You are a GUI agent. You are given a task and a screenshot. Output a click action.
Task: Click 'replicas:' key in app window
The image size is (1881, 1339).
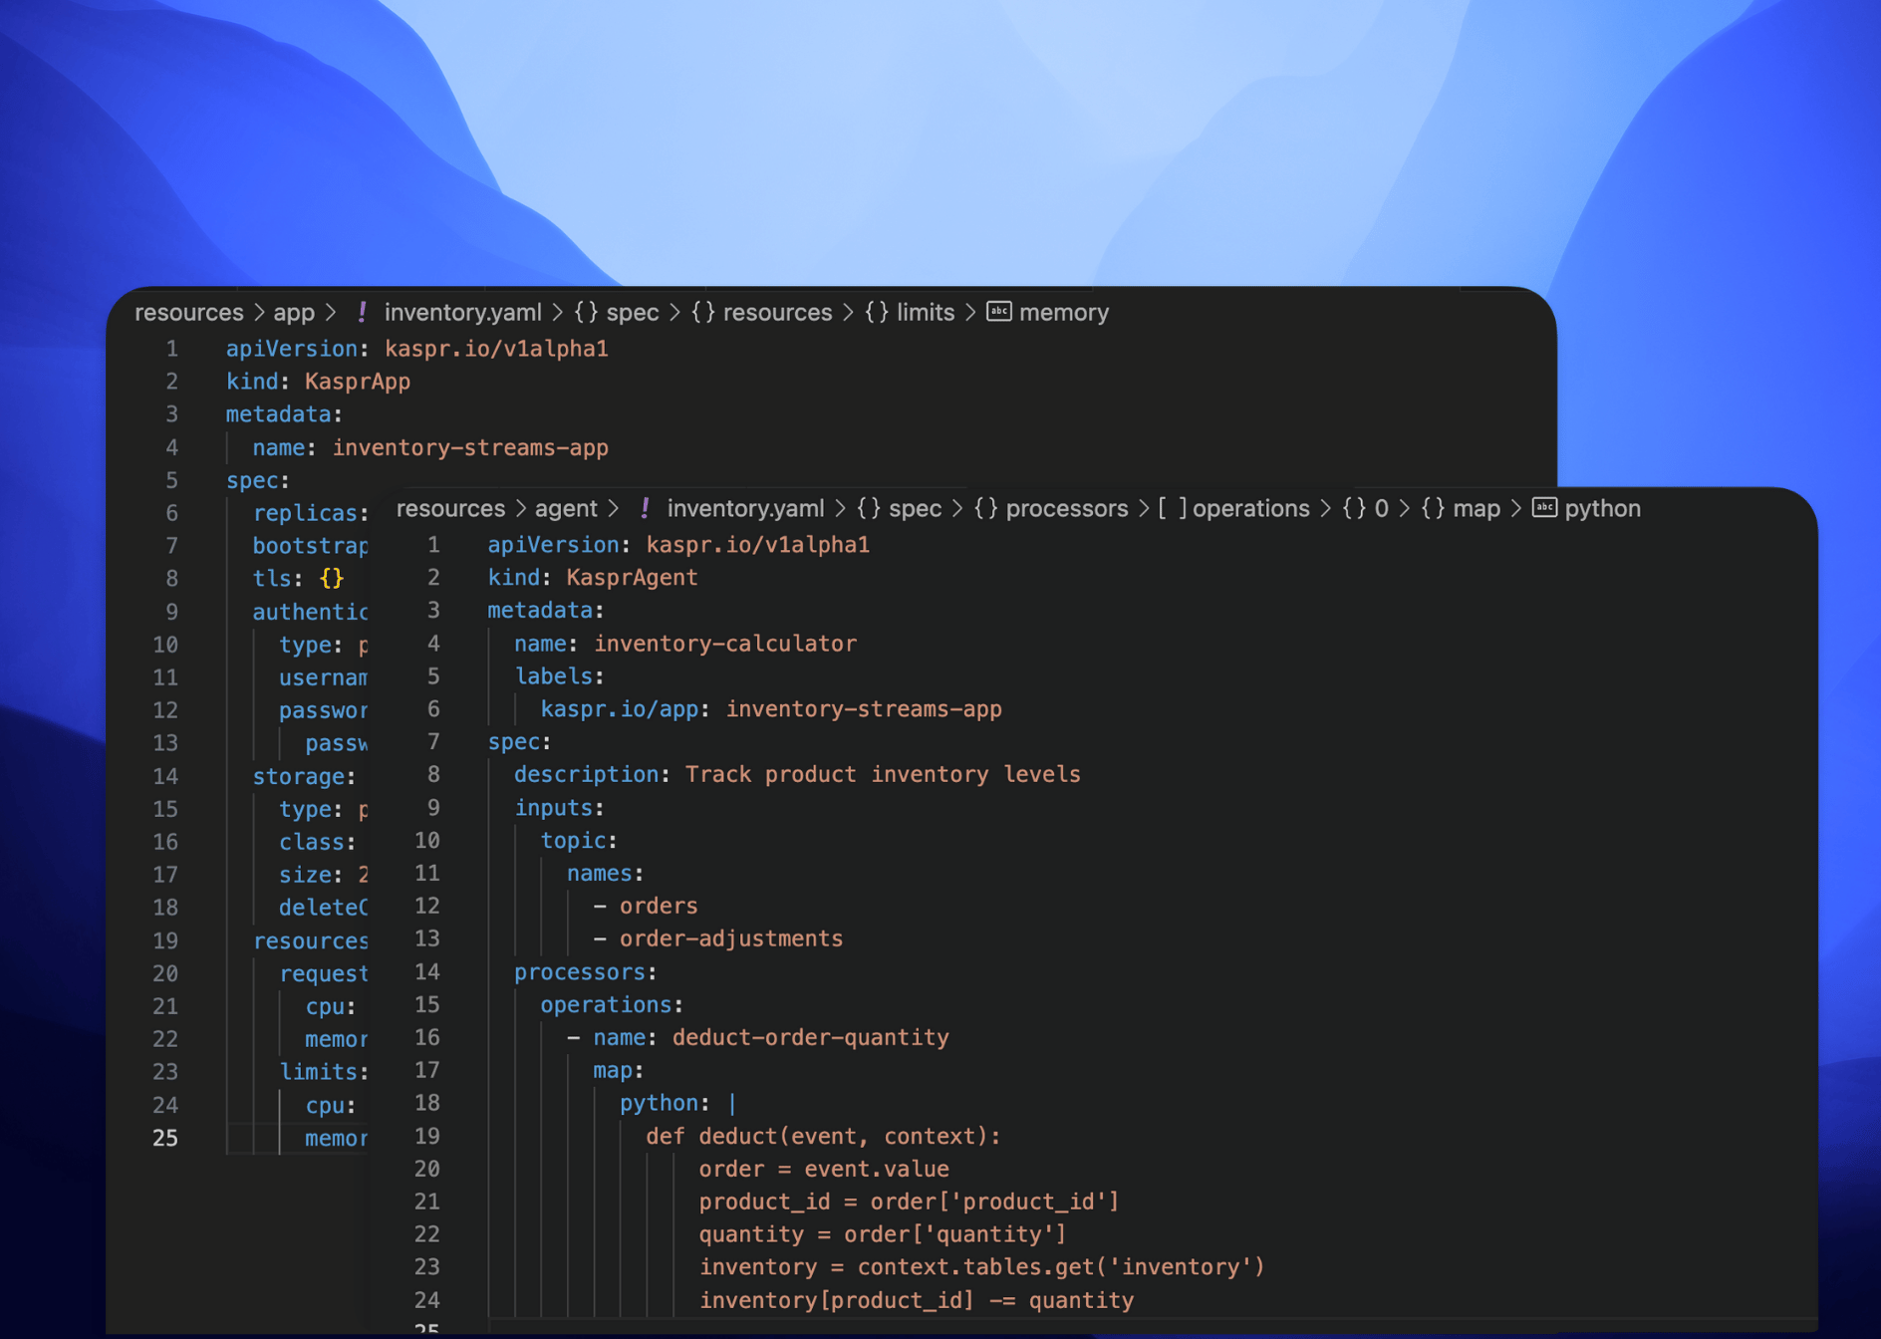[x=311, y=513]
